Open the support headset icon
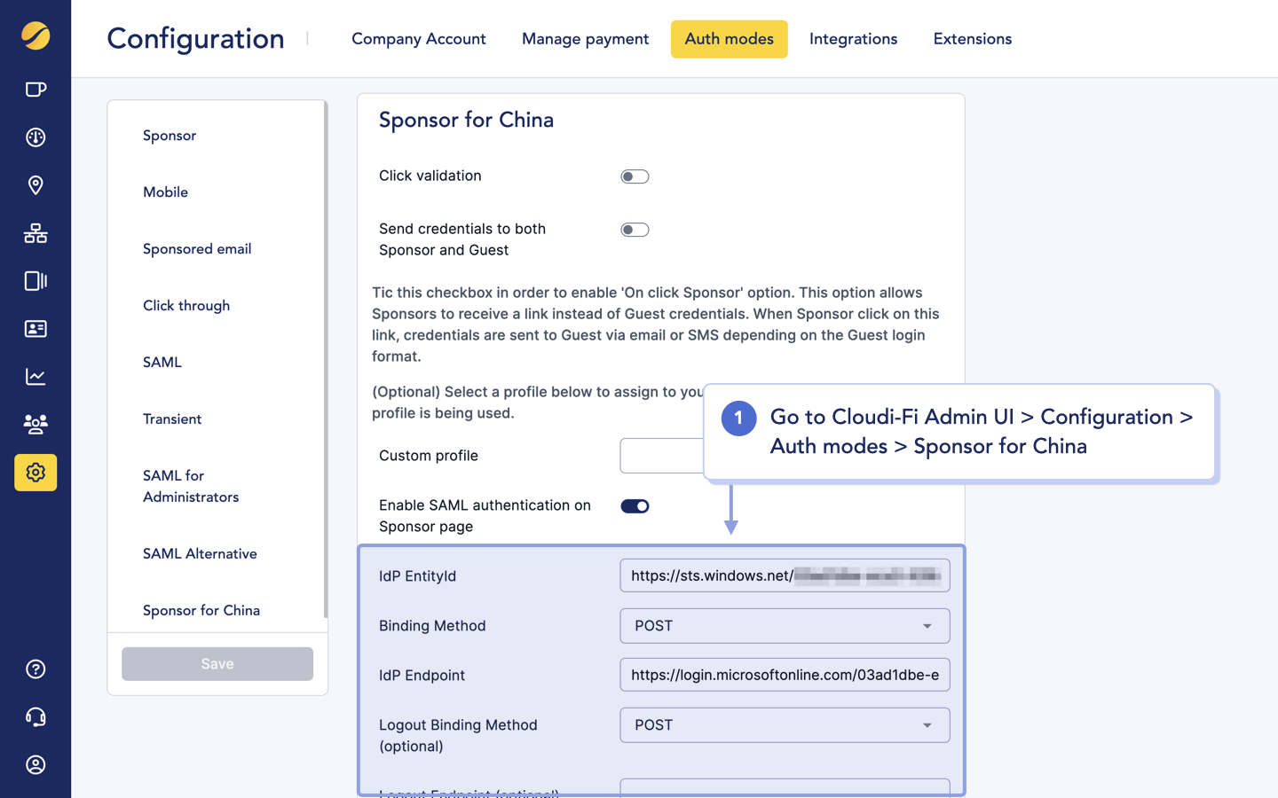Viewport: 1278px width, 798px height. click(x=35, y=716)
